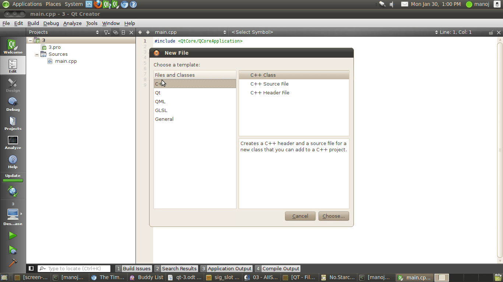This screenshot has width=503, height=282.
Task: Close the Projects side pane
Action: (x=131, y=32)
